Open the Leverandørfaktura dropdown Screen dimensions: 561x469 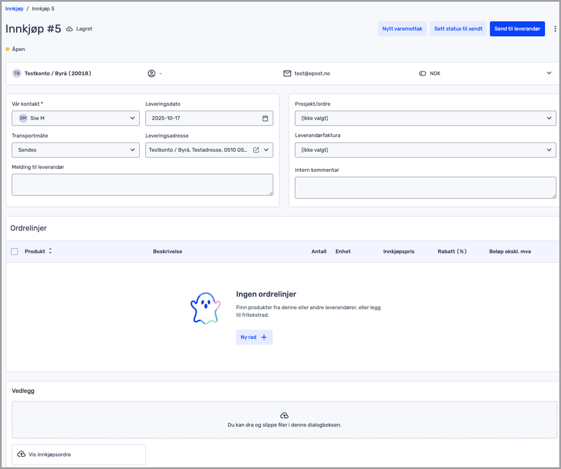point(425,150)
